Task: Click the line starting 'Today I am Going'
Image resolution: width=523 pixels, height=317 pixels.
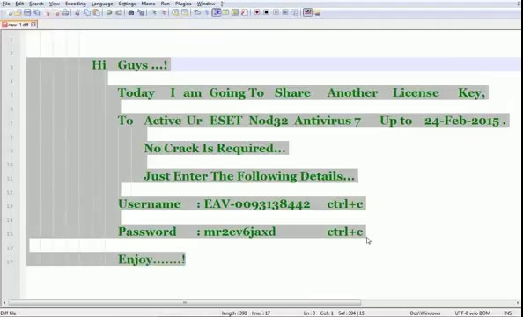Action: coord(301,92)
